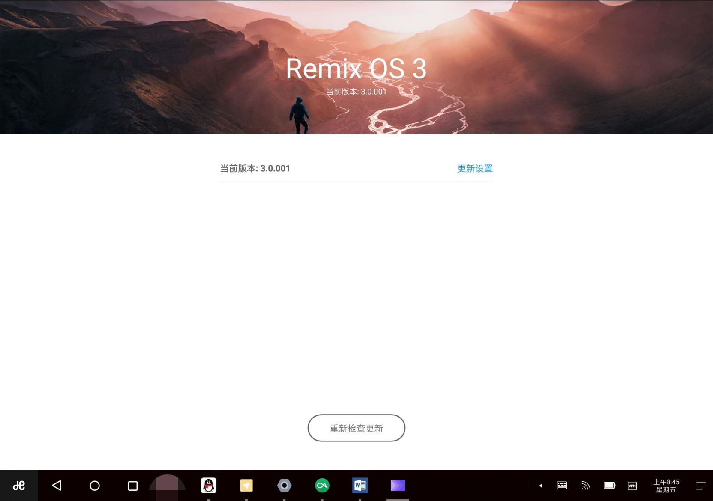713x501 pixels.
Task: Open the Settings hexagon nut icon
Action: [285, 486]
